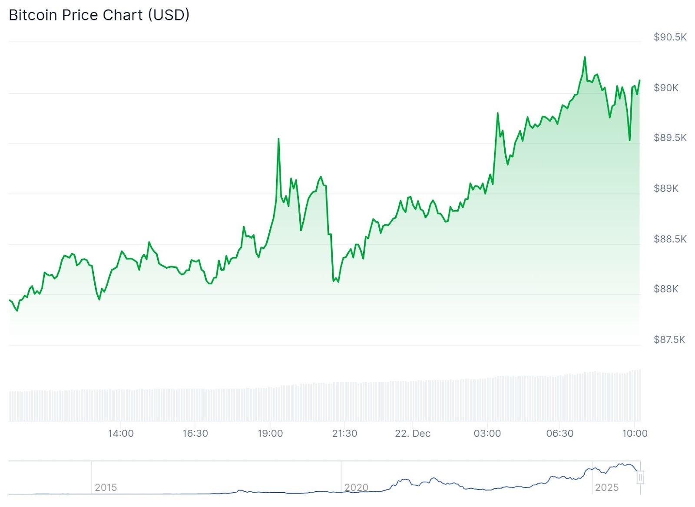Click the 2015 marker in the navigator
The height and width of the screenshot is (507, 695).
pyautogui.click(x=106, y=487)
